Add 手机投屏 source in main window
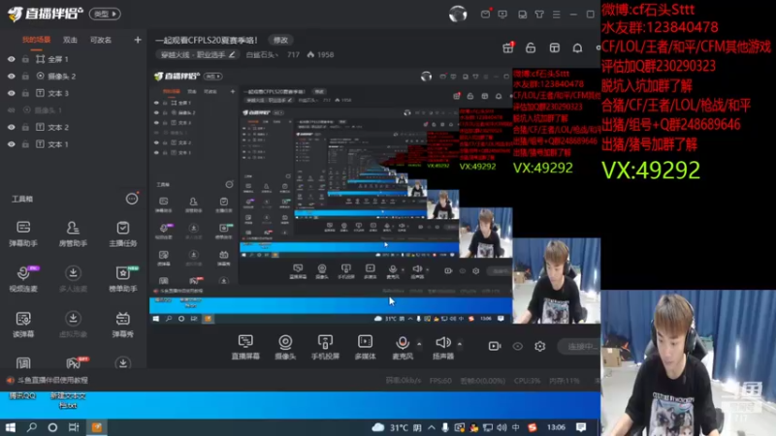Image resolution: width=776 pixels, height=436 pixels. 325,346
